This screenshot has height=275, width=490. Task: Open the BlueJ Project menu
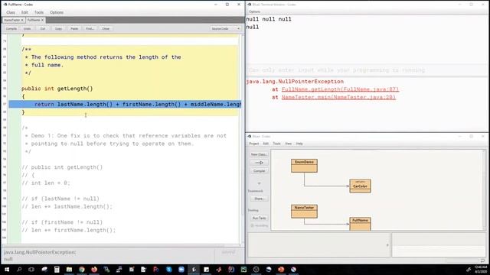(253, 144)
